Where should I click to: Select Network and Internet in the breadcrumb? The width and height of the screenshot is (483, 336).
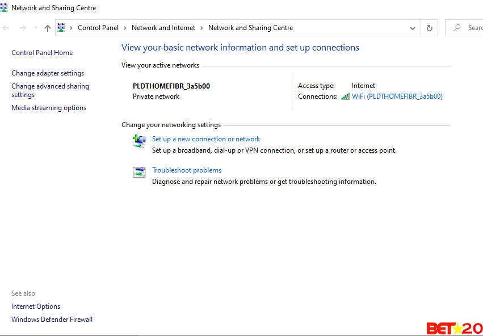163,27
